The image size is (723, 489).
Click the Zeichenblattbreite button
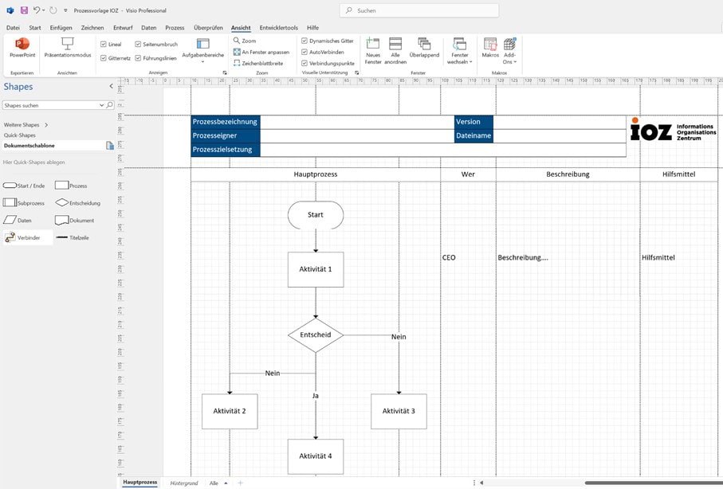[x=257, y=63]
